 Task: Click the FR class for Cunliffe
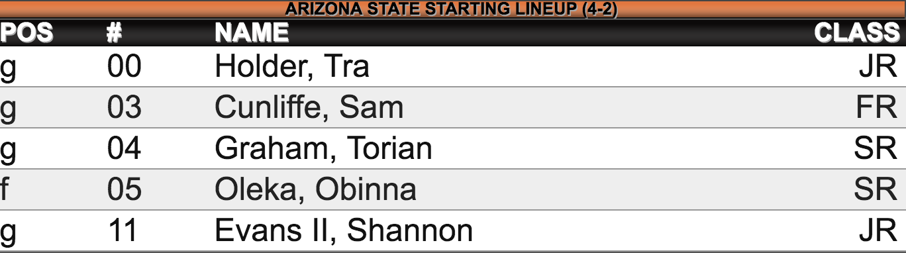pos(876,108)
